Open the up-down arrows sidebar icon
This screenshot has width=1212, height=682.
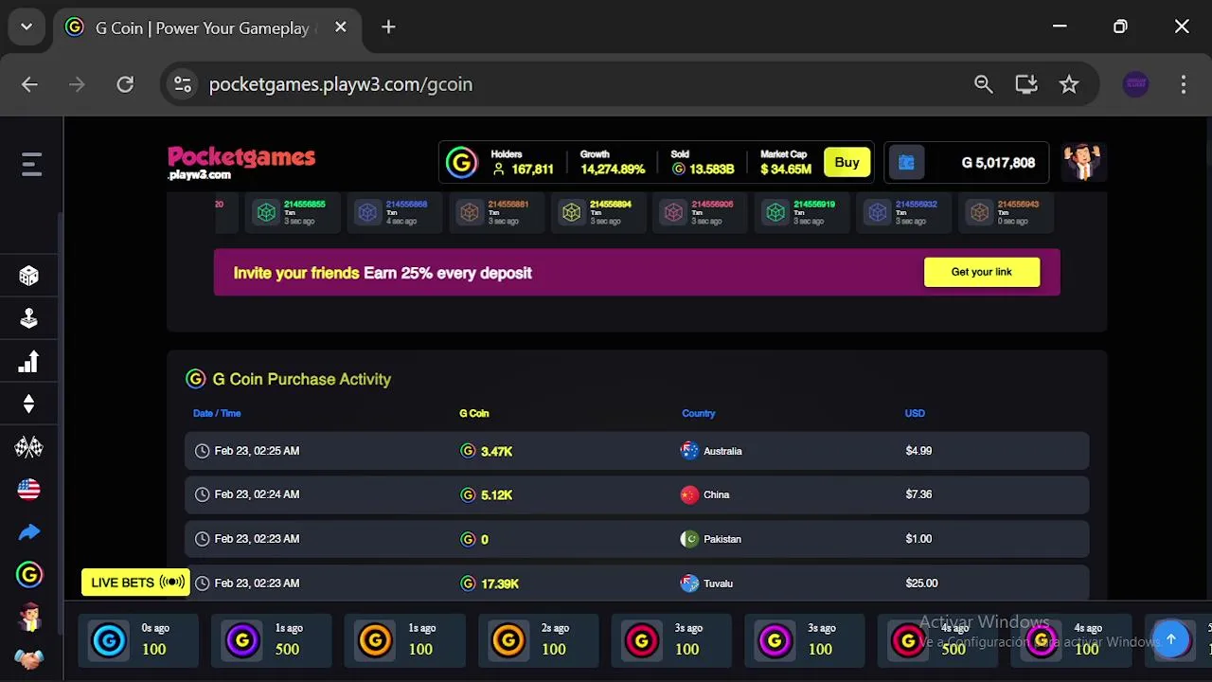[x=29, y=404]
